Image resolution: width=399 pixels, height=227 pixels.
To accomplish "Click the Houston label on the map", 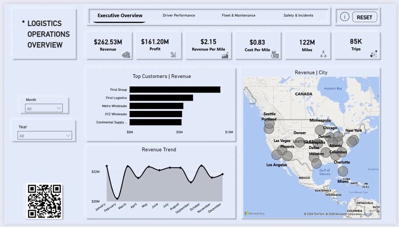I will (x=317, y=154).
